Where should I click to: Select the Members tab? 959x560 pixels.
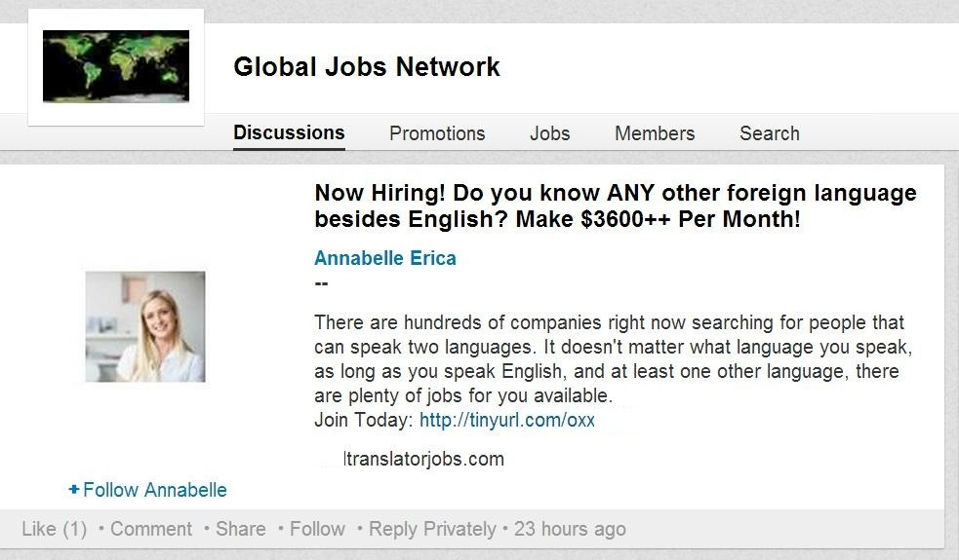point(655,133)
